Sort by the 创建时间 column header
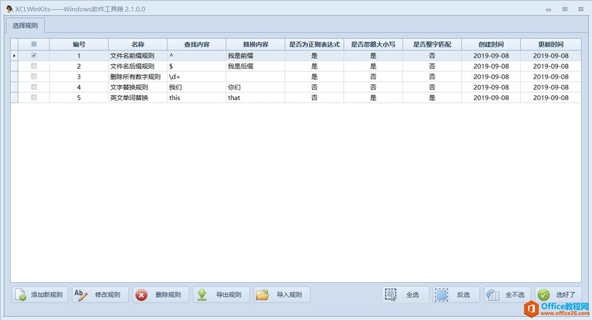Image resolution: width=592 pixels, height=320 pixels. point(491,44)
